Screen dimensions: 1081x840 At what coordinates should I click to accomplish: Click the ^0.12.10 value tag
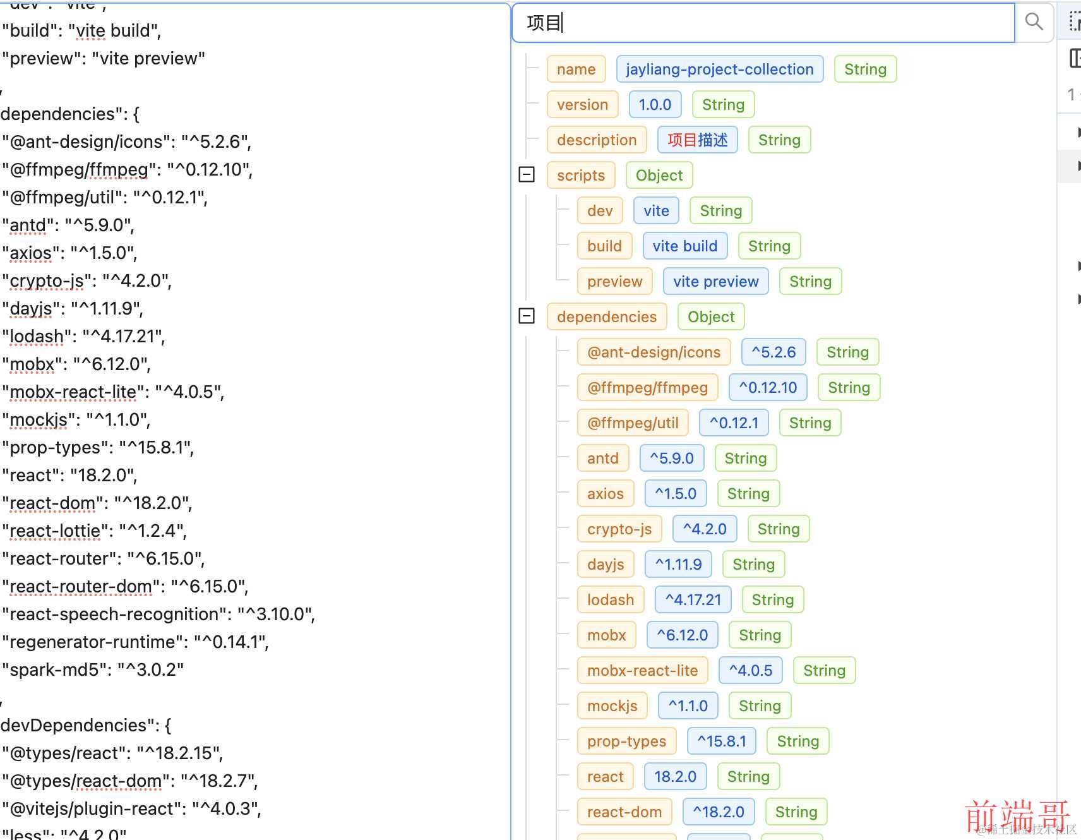pos(768,387)
